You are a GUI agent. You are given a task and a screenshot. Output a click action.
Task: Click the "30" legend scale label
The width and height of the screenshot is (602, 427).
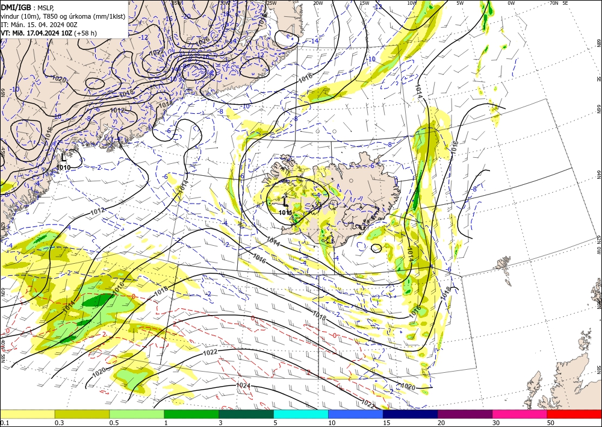tap(496, 423)
